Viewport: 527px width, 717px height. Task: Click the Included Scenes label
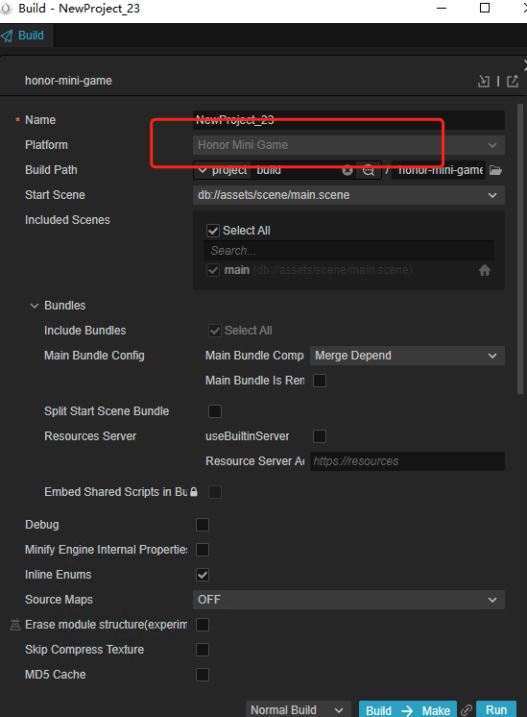click(x=67, y=220)
